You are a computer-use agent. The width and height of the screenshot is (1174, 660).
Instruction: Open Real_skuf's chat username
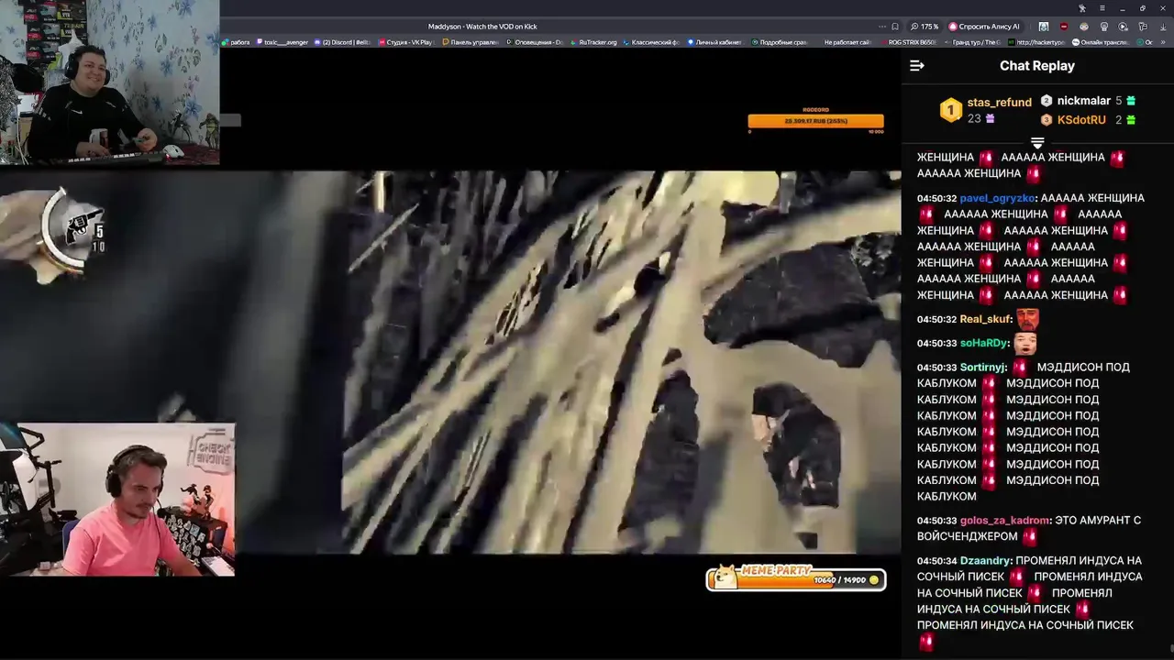[x=985, y=319]
